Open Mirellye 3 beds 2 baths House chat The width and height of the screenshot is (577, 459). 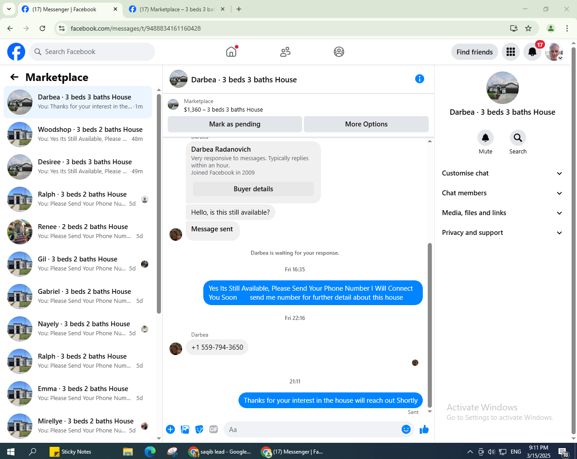(x=78, y=426)
